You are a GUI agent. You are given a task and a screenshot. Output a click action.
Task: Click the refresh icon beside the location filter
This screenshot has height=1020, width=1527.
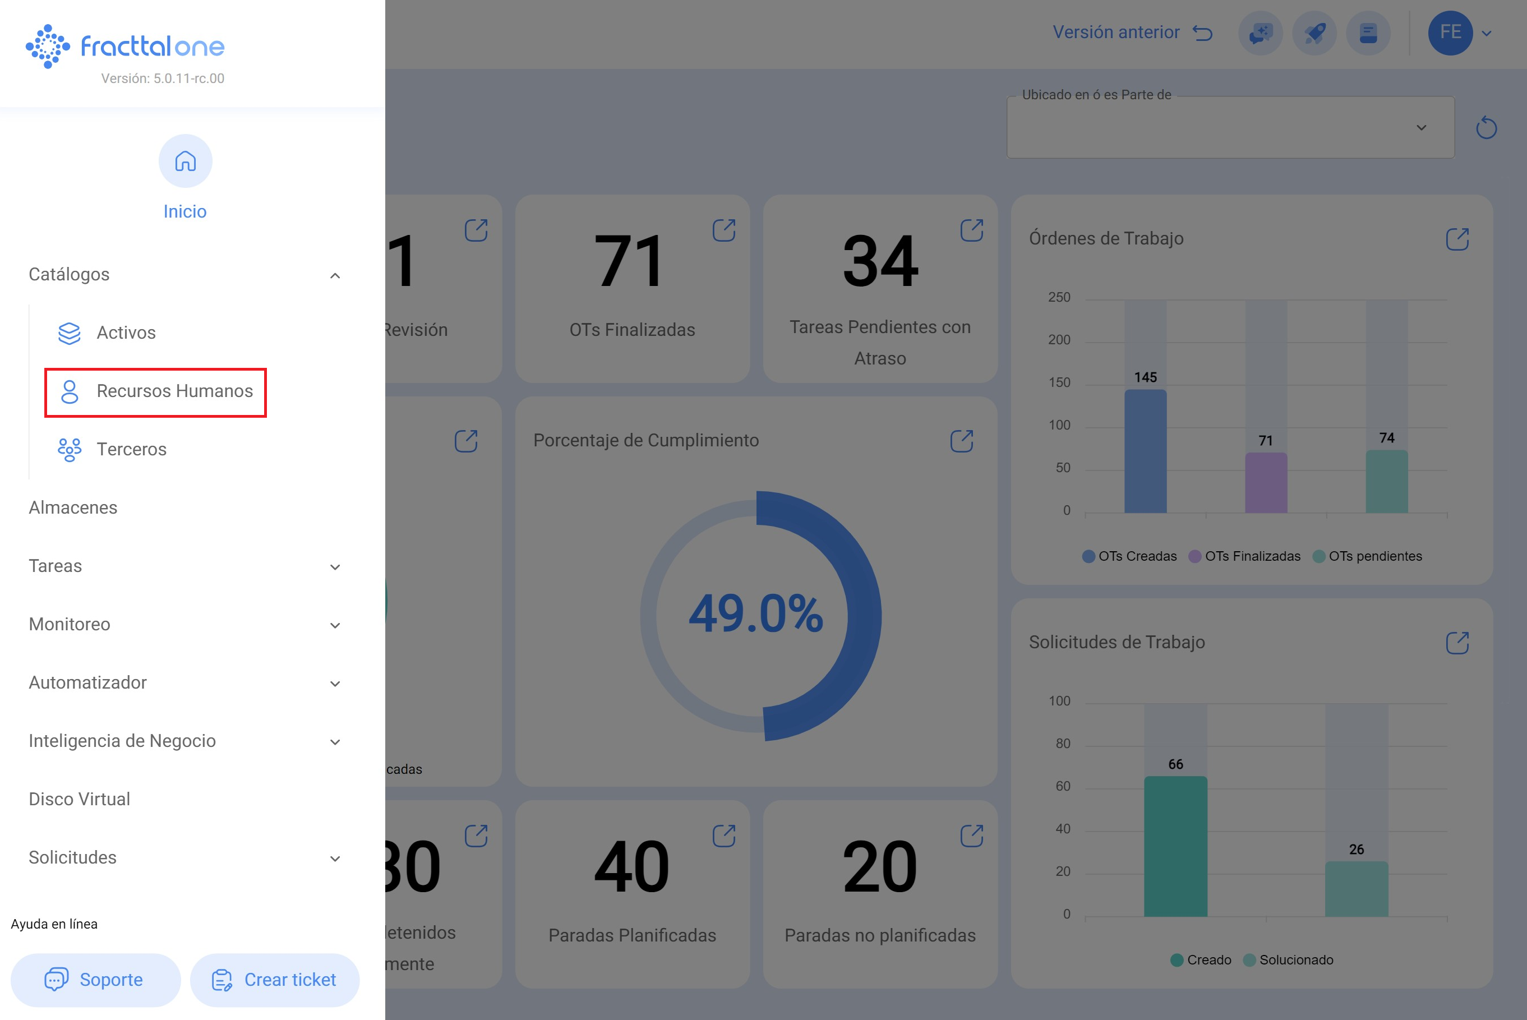[x=1486, y=127]
